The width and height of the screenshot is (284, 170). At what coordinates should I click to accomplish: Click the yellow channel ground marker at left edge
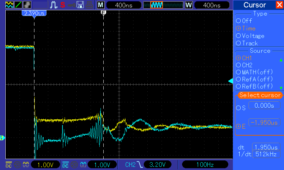pos(2,138)
